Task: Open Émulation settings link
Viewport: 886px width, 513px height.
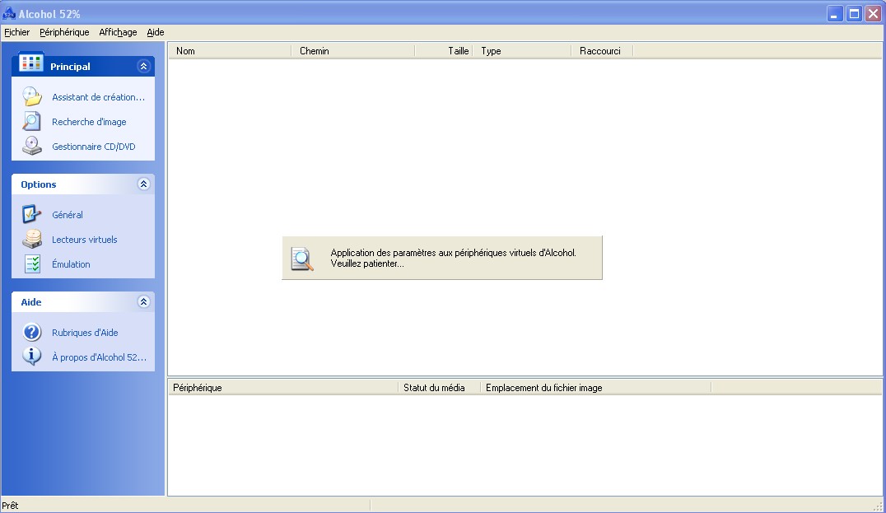Action: click(71, 263)
